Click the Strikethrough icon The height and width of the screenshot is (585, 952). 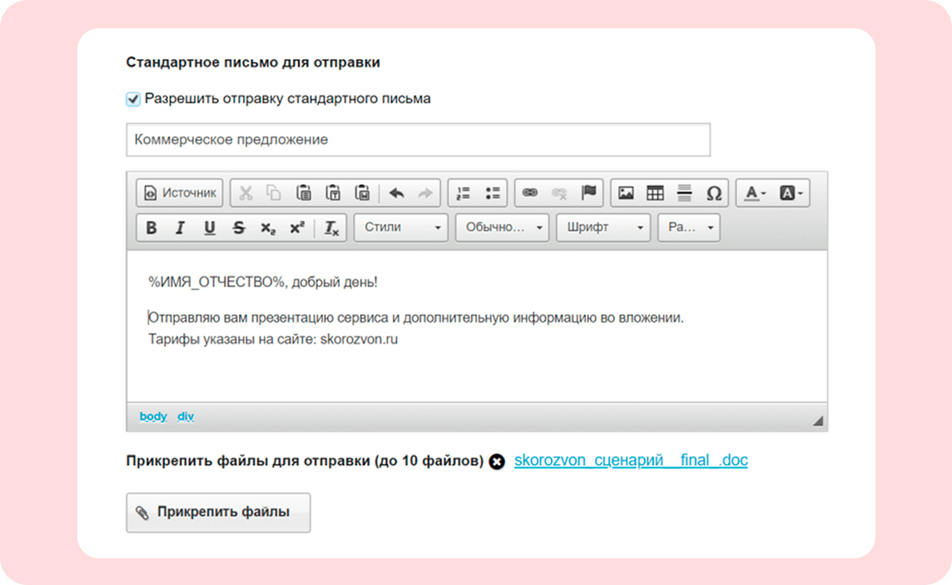(239, 227)
